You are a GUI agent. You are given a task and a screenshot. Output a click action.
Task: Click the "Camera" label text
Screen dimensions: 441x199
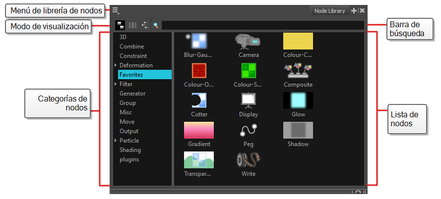pyautogui.click(x=249, y=55)
